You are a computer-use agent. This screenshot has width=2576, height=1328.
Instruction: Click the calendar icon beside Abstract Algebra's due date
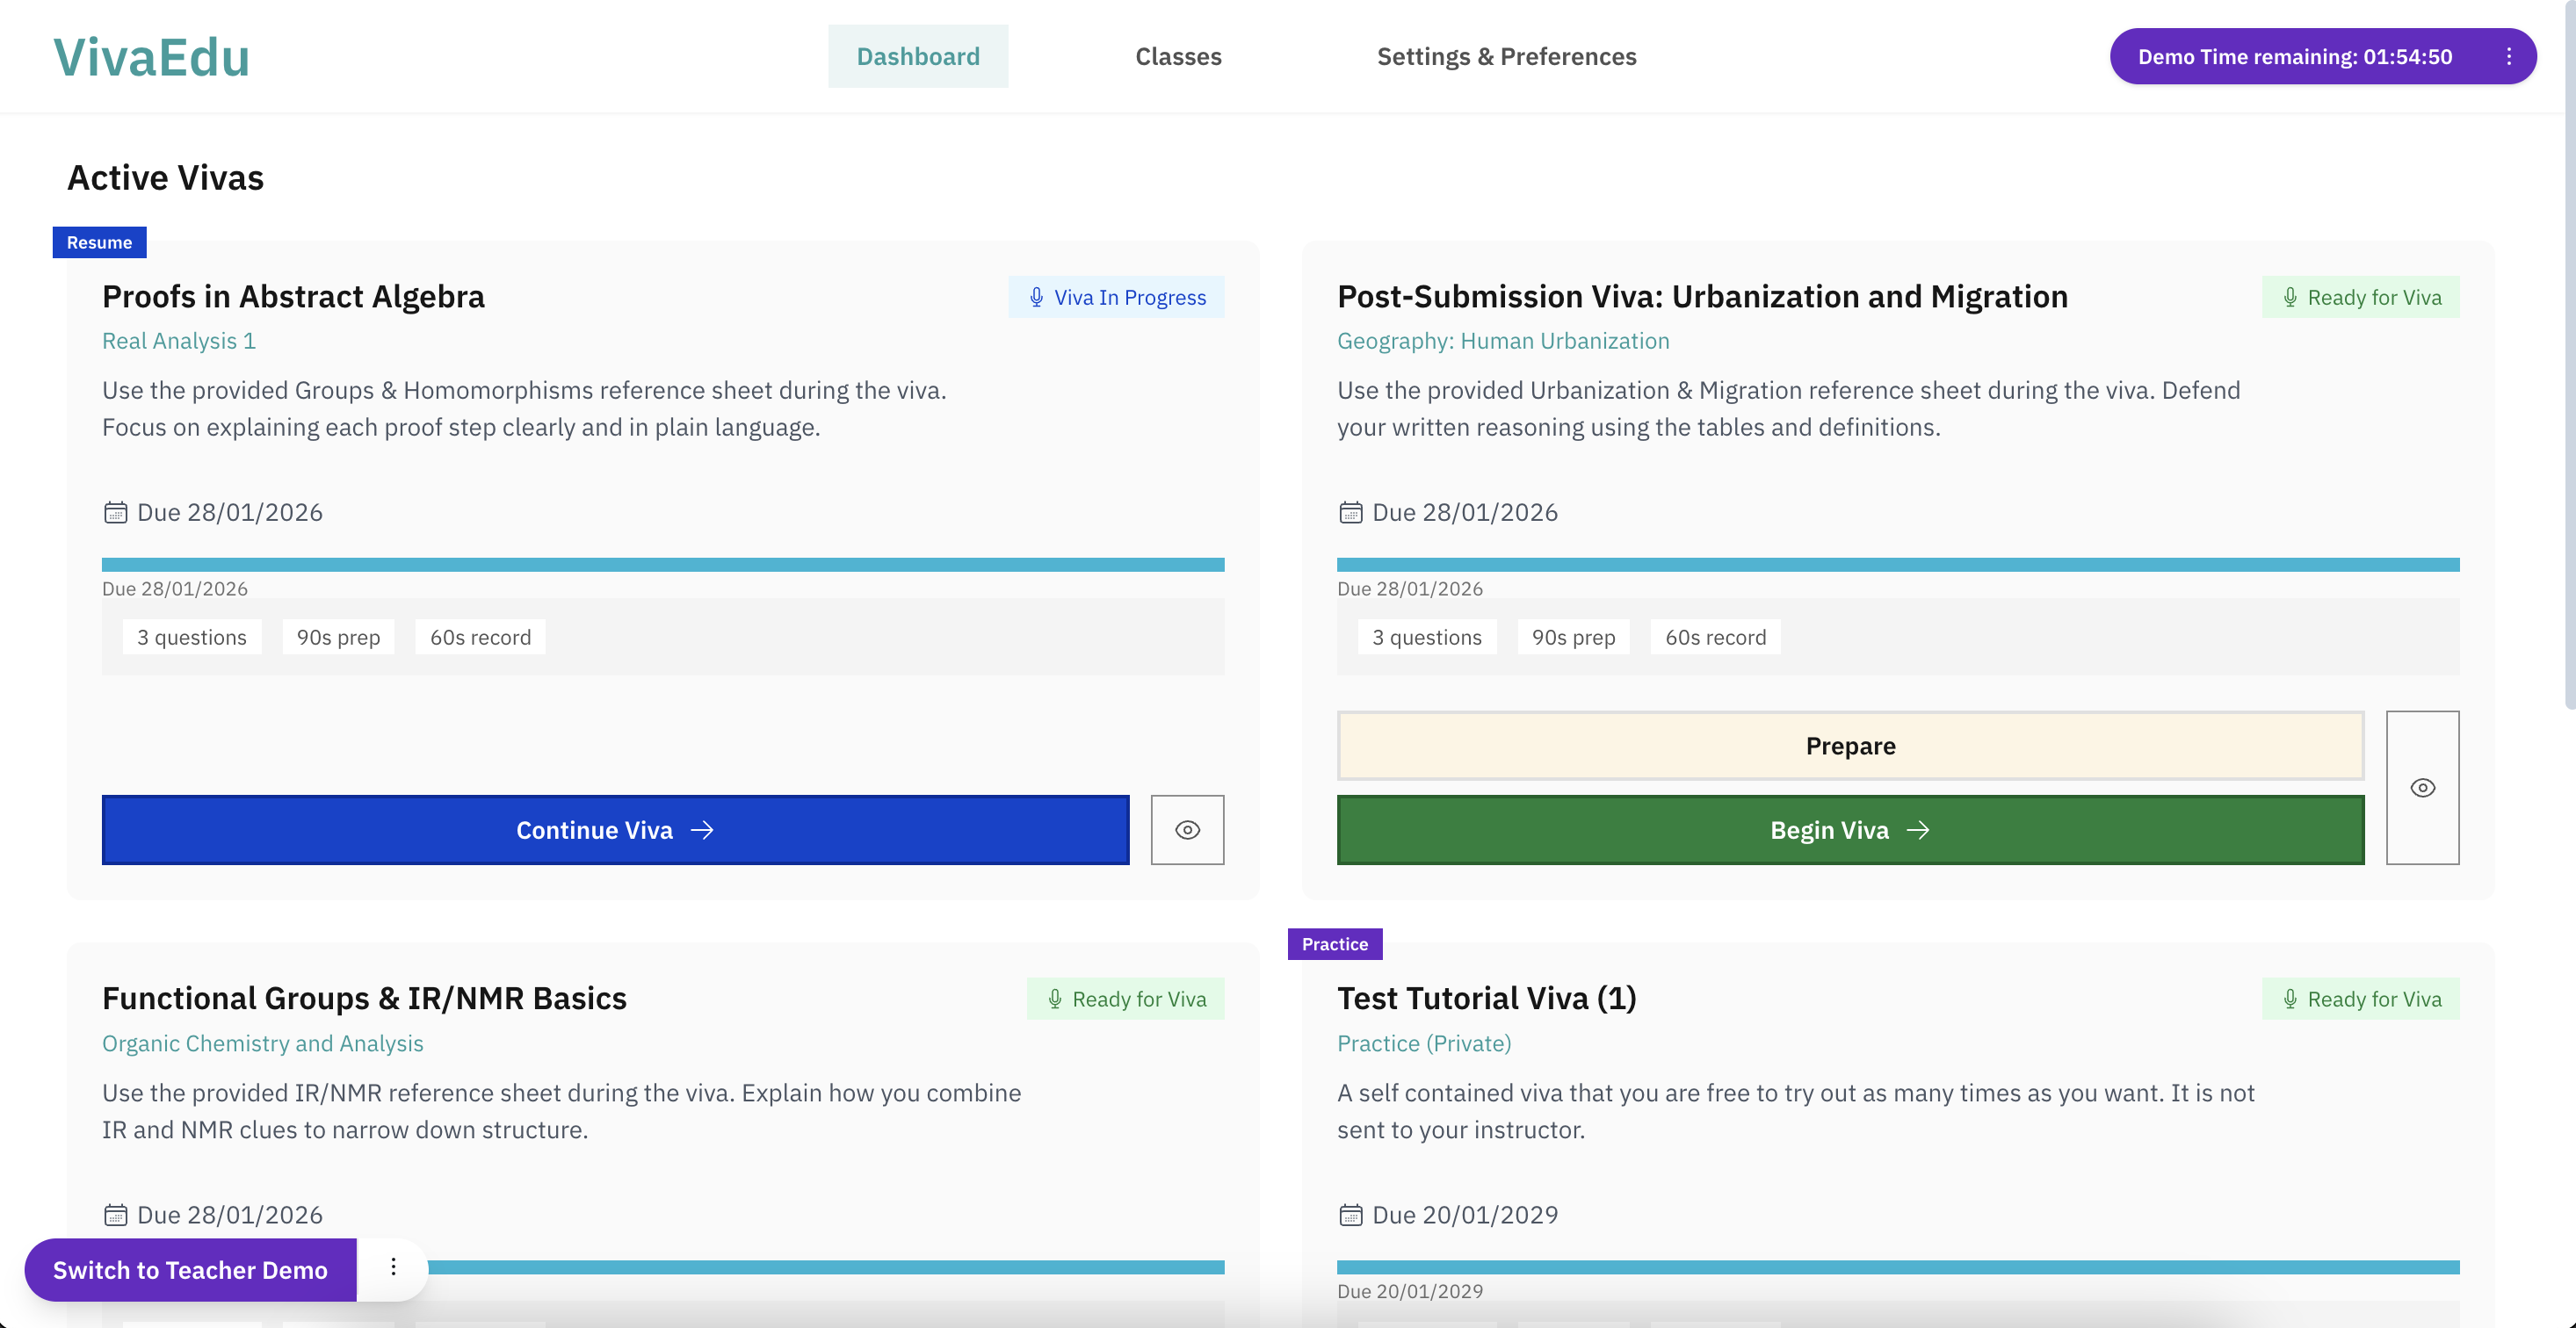pyautogui.click(x=115, y=512)
